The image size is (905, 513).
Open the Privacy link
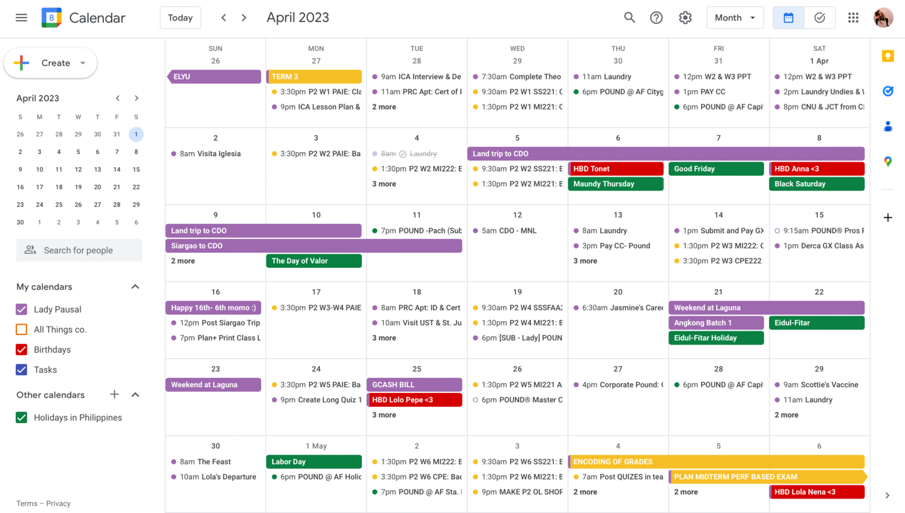coord(58,504)
